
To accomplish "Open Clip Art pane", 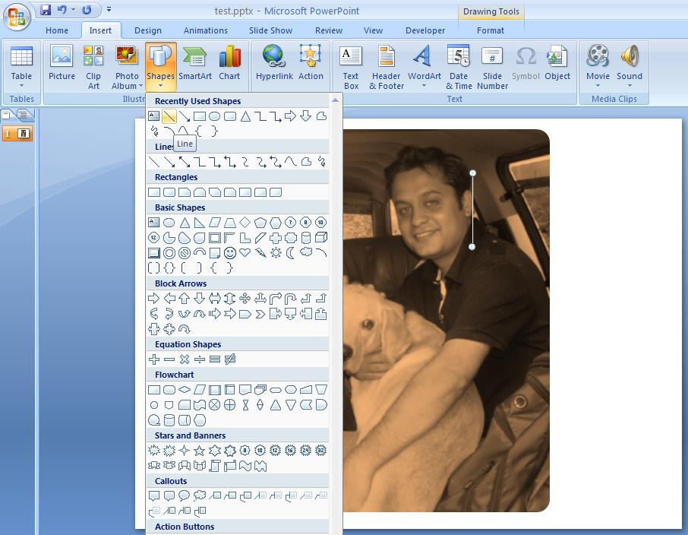I will click(93, 66).
